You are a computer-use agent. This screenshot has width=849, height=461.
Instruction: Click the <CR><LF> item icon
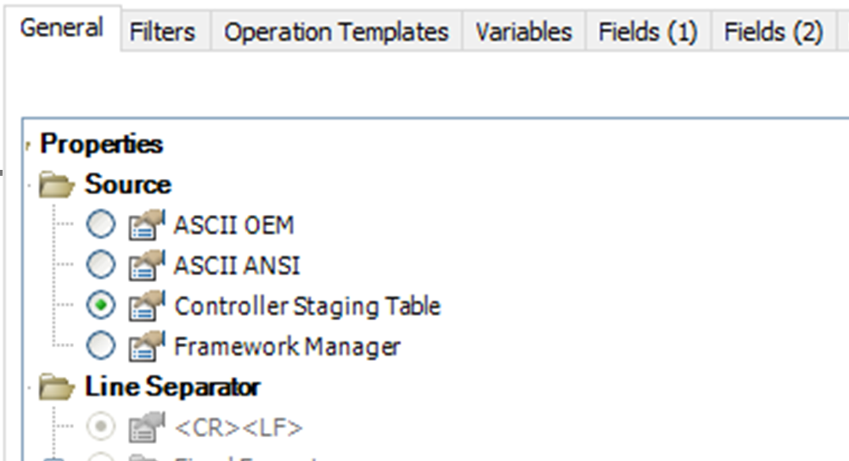tap(146, 428)
